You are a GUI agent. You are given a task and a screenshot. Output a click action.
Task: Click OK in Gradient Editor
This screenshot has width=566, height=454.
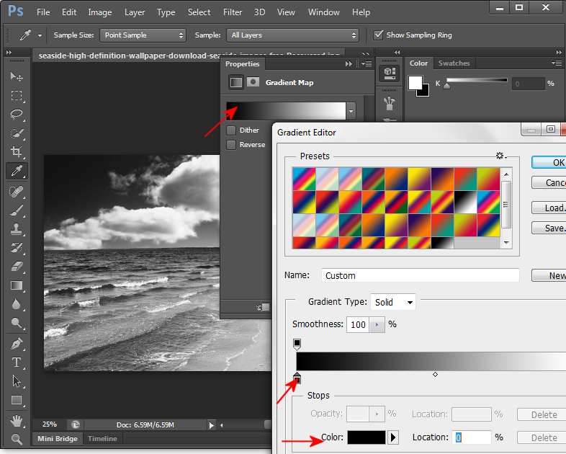551,162
